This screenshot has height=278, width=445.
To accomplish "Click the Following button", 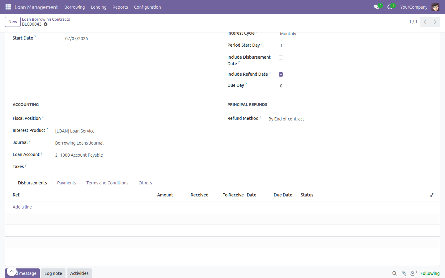I will (x=430, y=273).
